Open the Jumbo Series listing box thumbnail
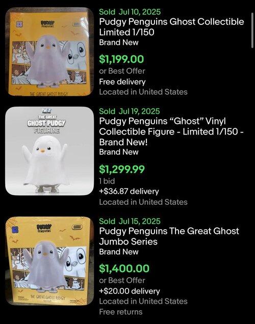The width and height of the screenshot is (255, 324). 49,261
